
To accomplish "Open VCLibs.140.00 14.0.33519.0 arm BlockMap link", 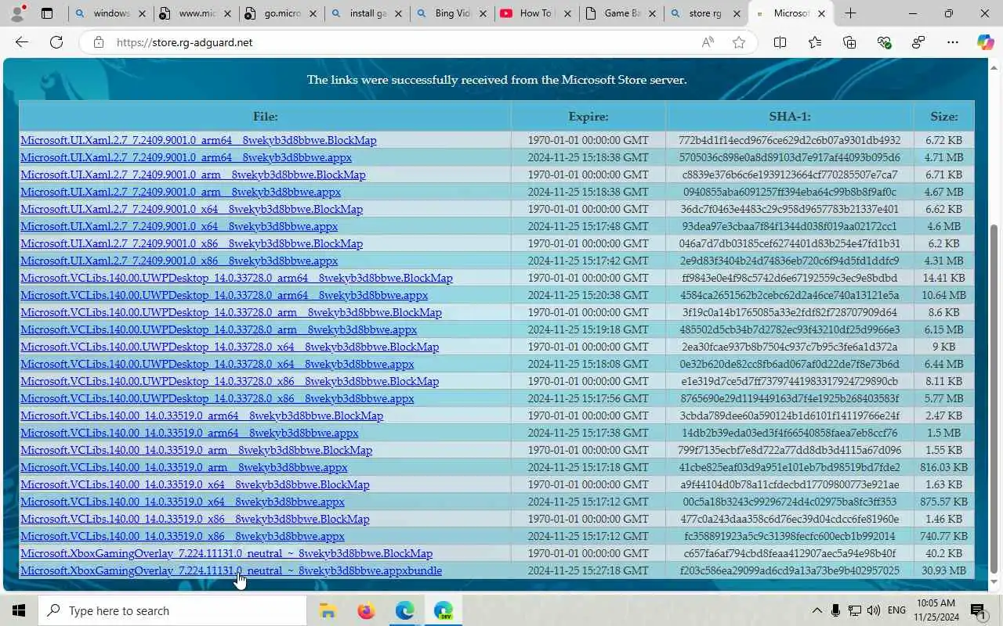I will (x=196, y=450).
